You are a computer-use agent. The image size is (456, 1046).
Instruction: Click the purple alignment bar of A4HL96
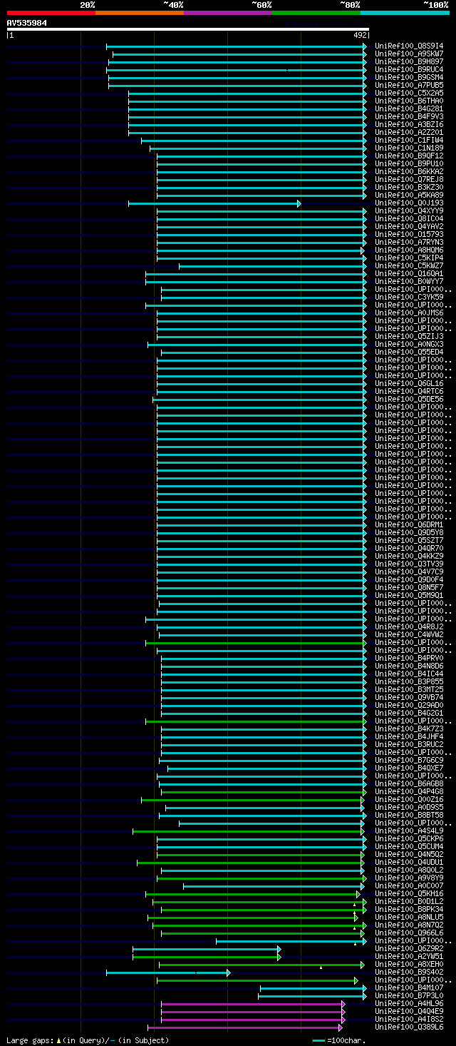point(253,1004)
